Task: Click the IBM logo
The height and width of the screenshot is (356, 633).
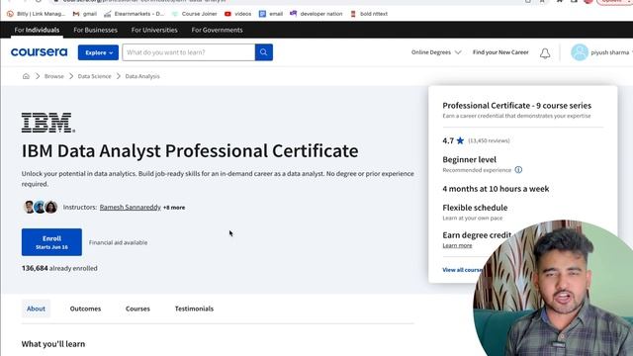Action: 48,123
